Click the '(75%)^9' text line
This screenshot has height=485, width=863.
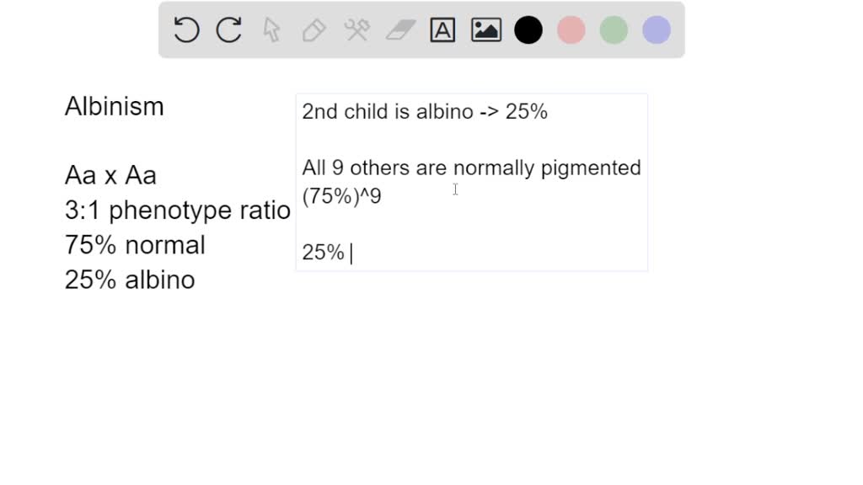coord(341,195)
